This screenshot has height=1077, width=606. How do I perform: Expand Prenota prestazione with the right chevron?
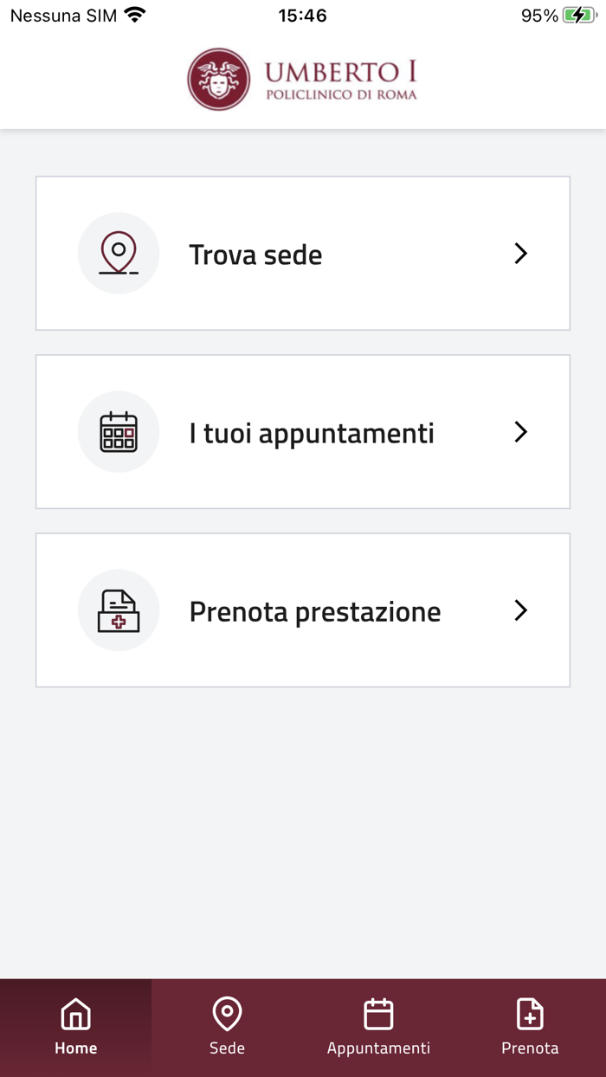click(x=520, y=609)
